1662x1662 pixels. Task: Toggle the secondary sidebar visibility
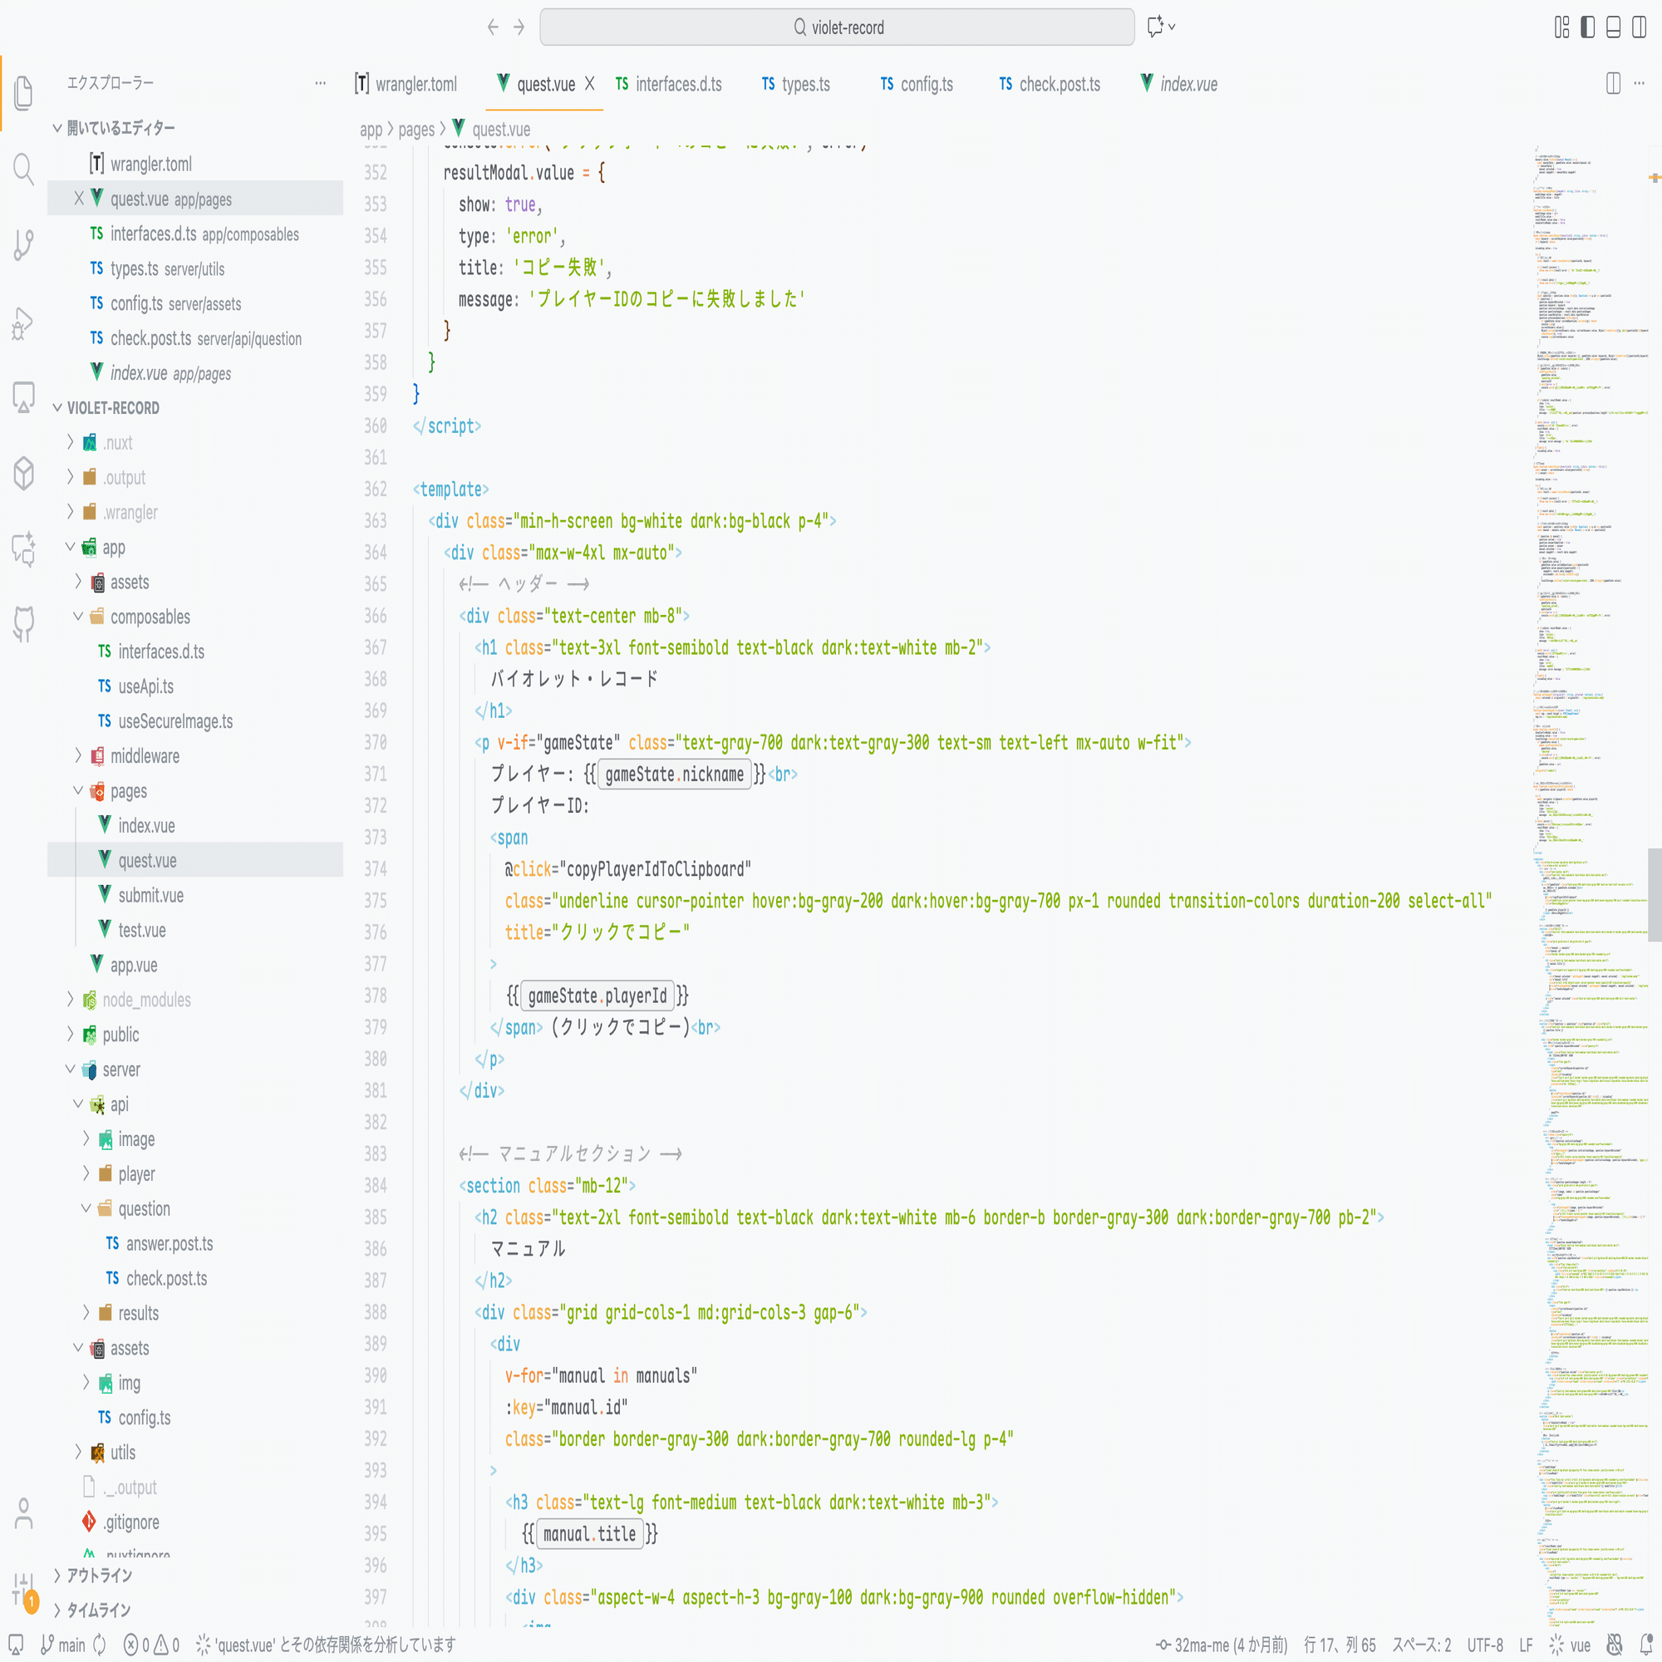1640,27
